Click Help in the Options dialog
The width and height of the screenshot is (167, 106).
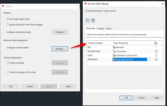(x=68, y=86)
